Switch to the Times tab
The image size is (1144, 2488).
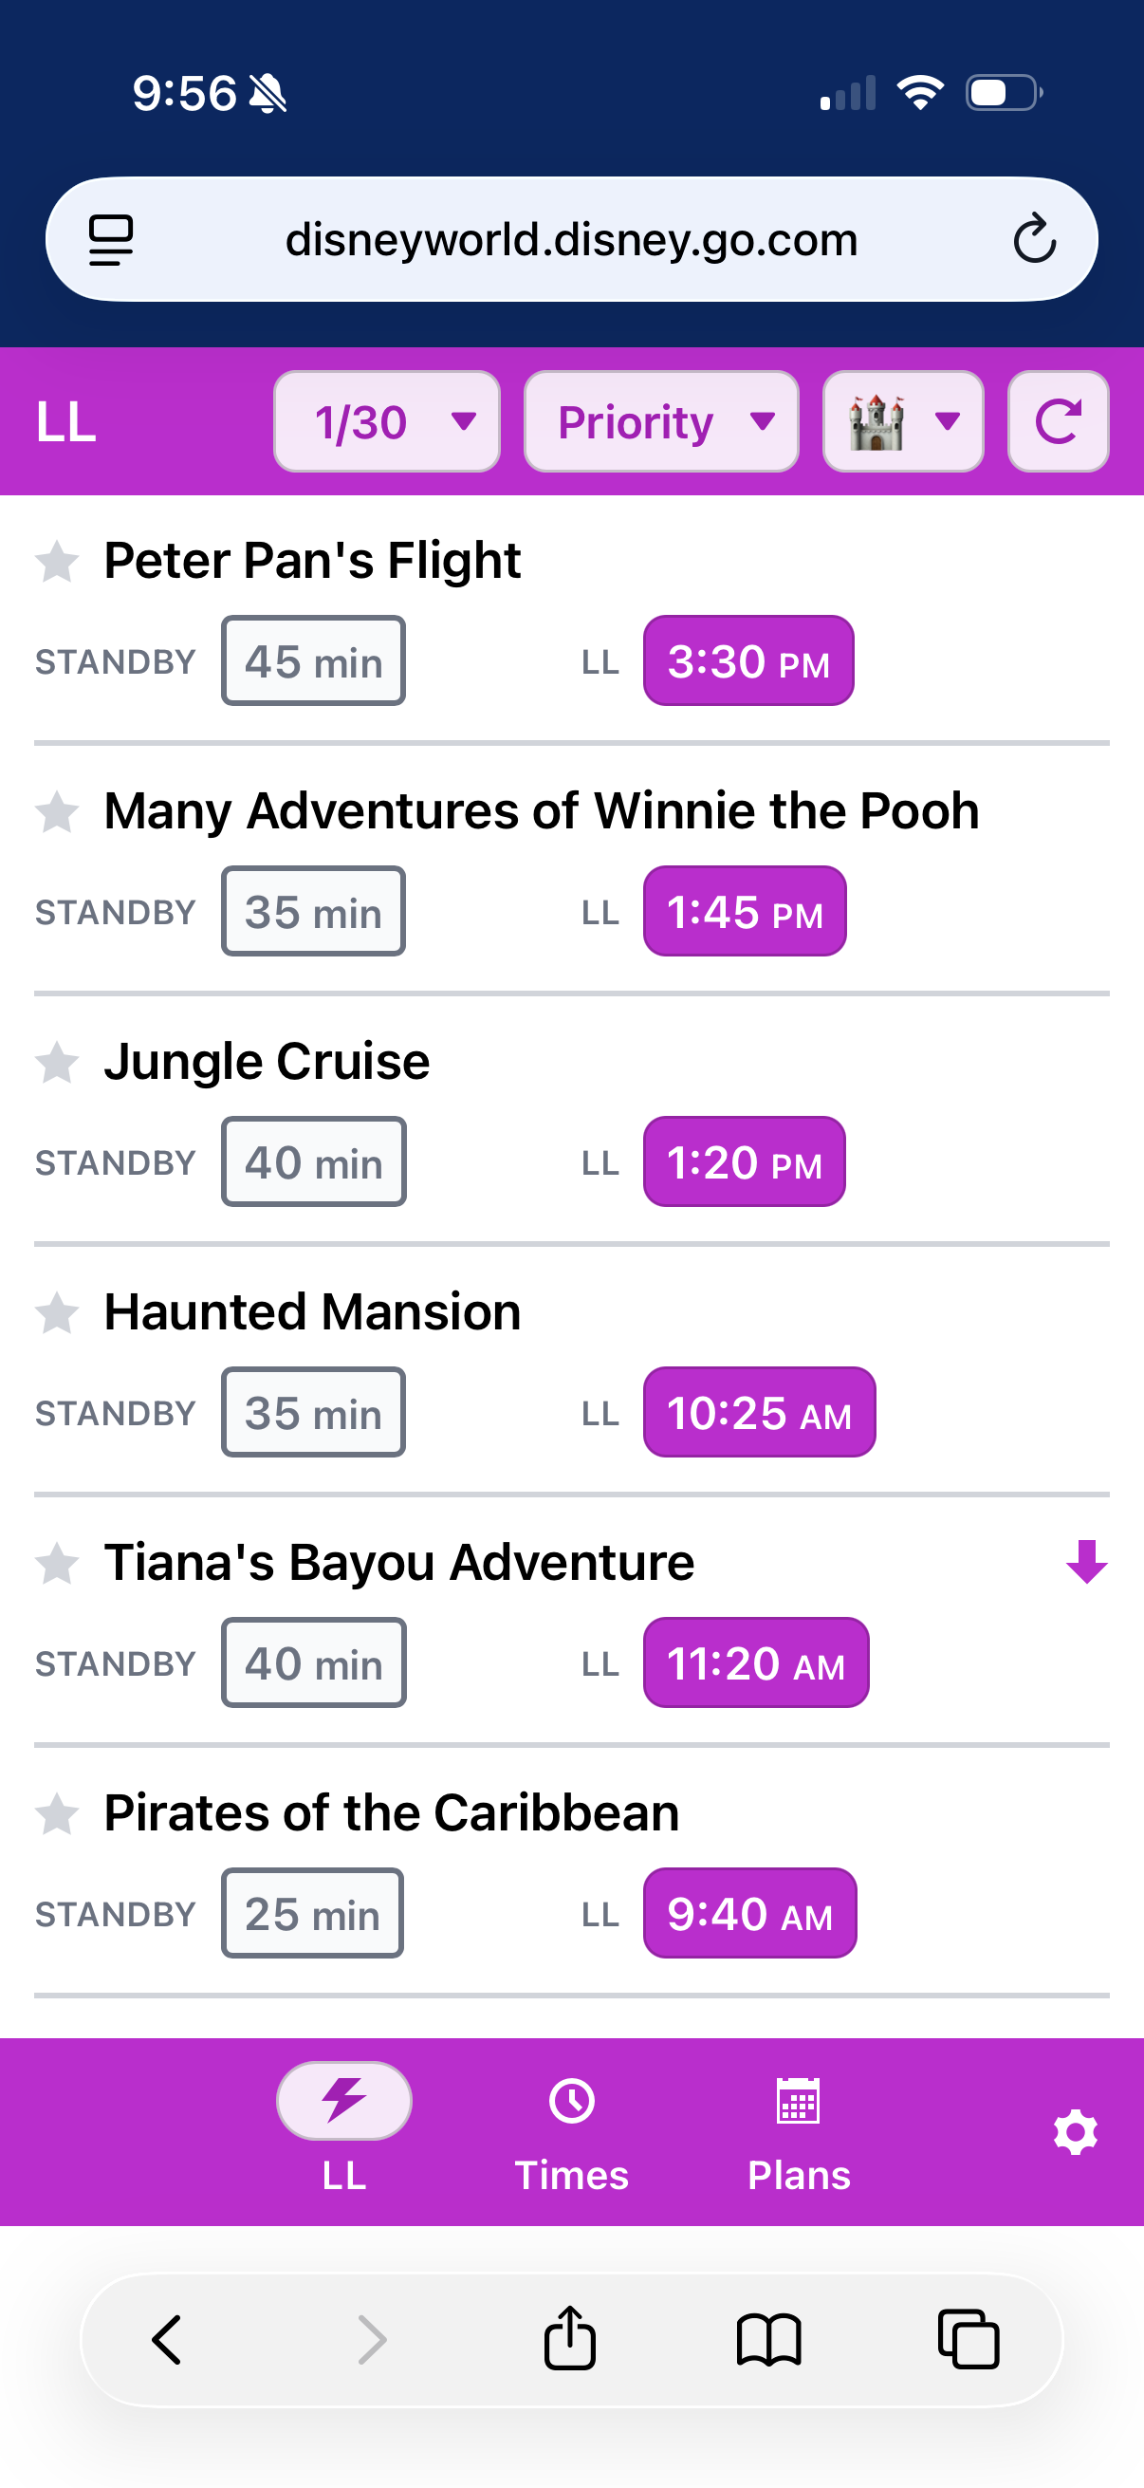(x=571, y=2131)
